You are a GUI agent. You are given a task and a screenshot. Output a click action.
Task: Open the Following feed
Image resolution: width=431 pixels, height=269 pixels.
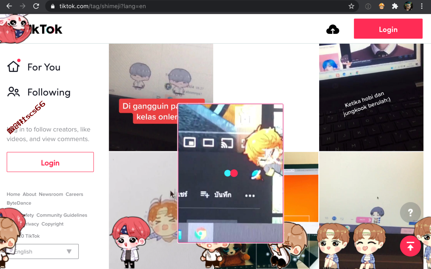click(x=49, y=92)
